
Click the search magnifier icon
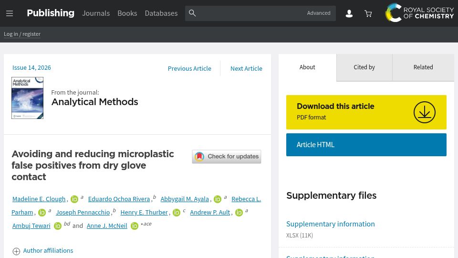point(192,13)
